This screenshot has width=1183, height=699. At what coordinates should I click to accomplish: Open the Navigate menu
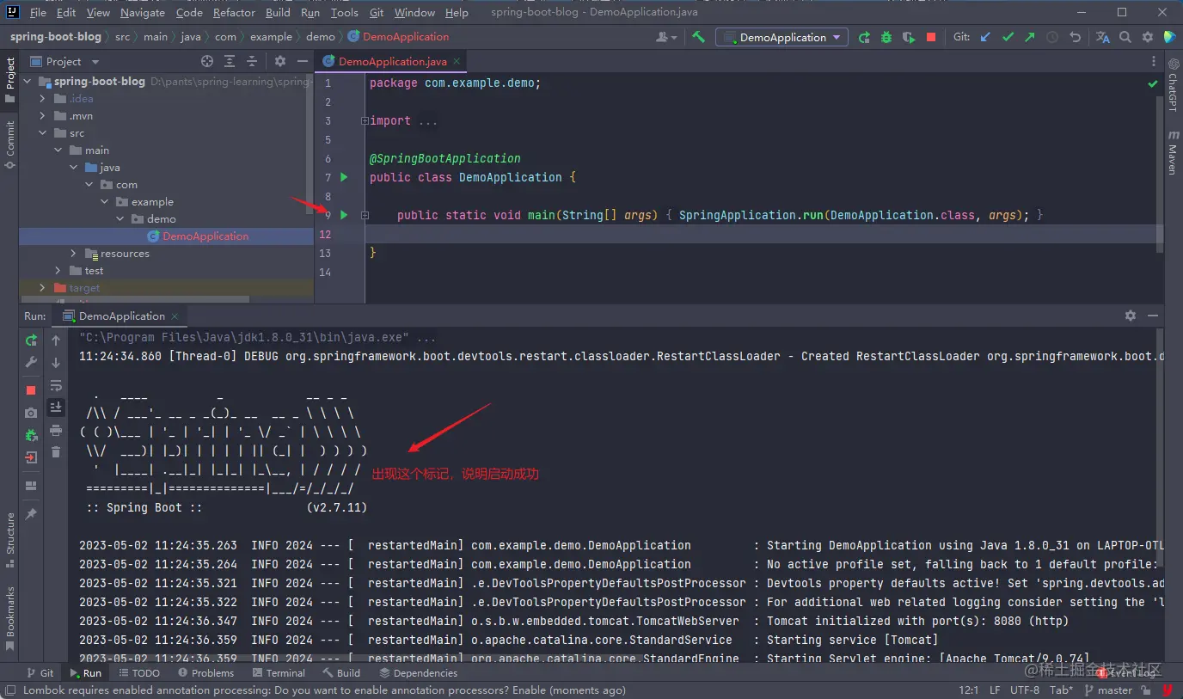[142, 12]
